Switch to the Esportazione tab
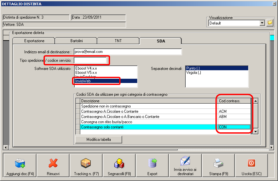Screen dimensions: 278x181 click(x=34, y=41)
